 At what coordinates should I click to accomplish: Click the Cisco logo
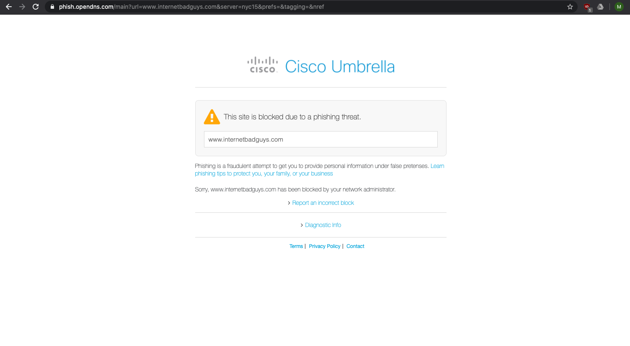tap(263, 65)
